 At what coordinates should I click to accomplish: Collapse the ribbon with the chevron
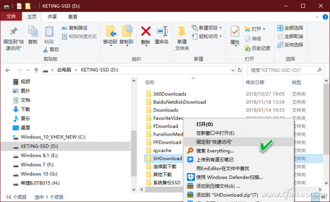tap(317, 17)
